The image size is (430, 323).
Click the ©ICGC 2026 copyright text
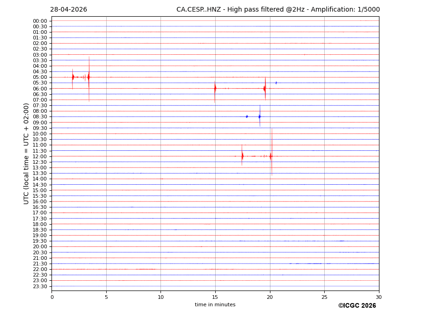click(x=357, y=306)
